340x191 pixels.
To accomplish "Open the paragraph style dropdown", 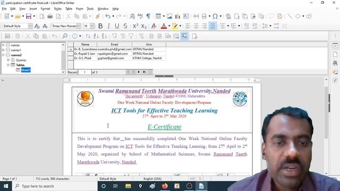I will click(x=30, y=26).
